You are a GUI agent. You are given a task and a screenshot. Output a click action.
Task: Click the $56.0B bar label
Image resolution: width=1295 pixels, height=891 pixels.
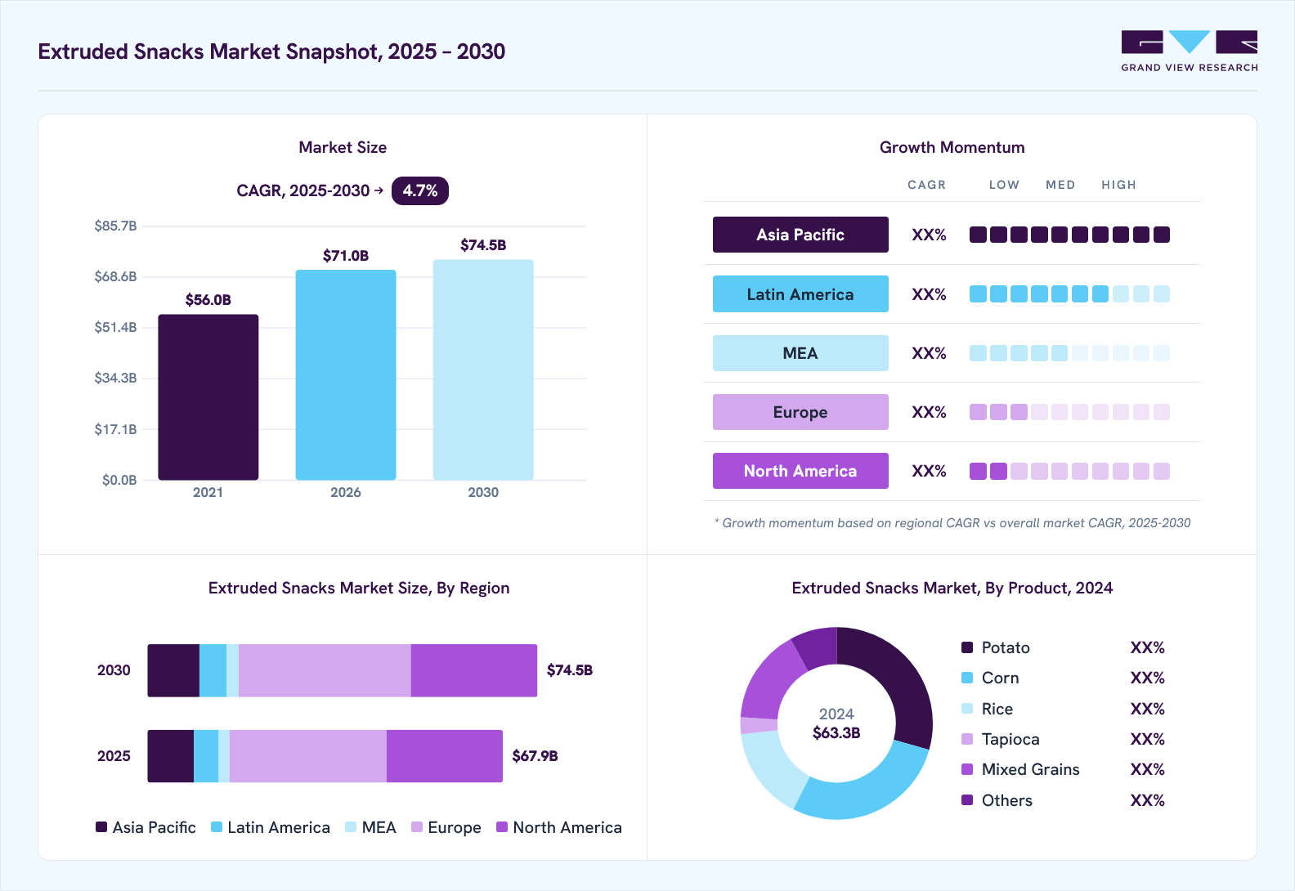(208, 300)
